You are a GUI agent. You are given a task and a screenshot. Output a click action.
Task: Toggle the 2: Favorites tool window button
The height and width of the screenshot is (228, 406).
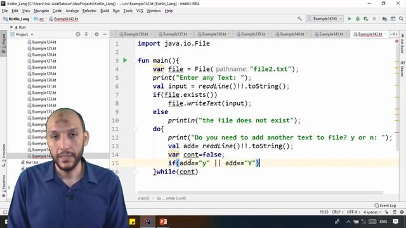[x=4, y=186]
